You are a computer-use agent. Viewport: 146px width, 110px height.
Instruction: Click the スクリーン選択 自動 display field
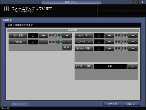click(110, 66)
